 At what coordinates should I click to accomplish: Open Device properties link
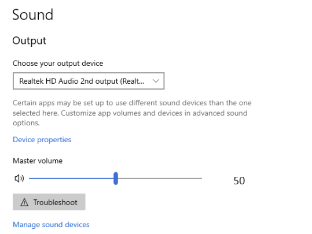[42, 140]
